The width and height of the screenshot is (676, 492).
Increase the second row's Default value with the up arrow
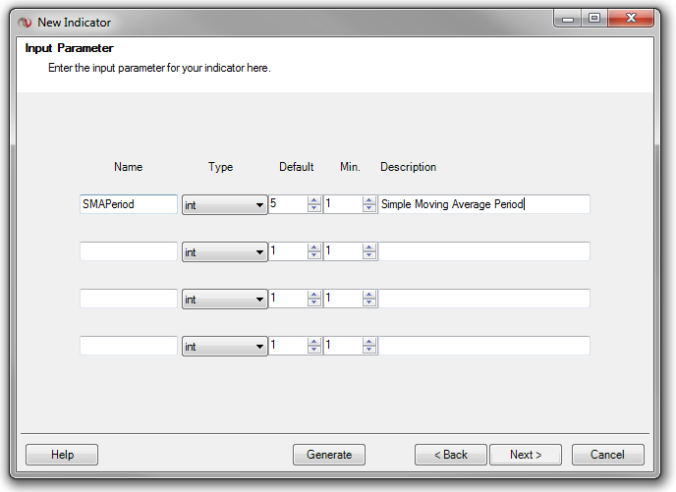[x=314, y=247]
